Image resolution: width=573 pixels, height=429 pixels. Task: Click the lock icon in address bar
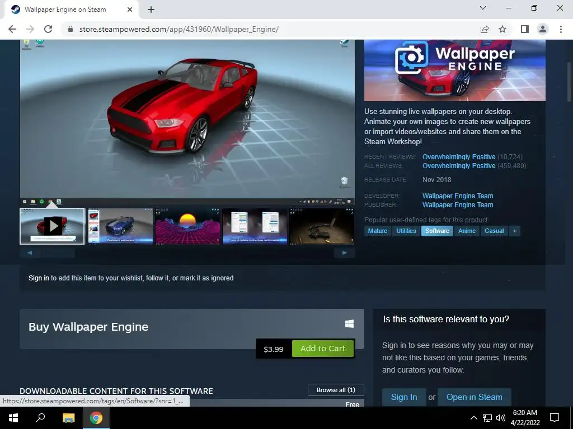pos(71,29)
